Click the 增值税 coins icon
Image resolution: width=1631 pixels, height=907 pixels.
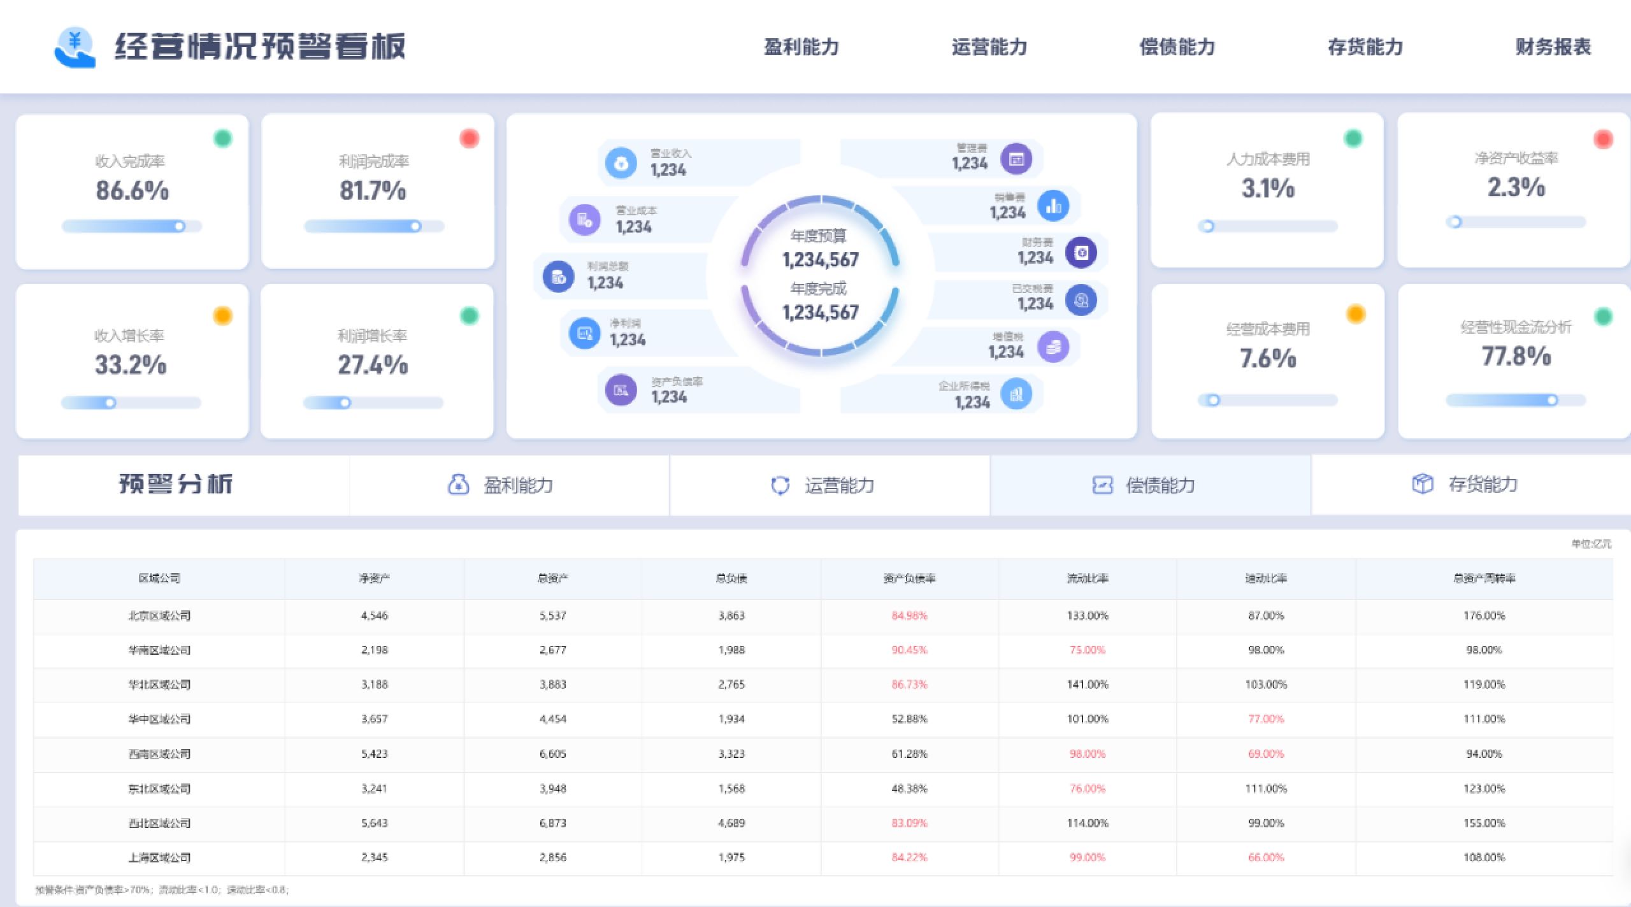[1053, 347]
